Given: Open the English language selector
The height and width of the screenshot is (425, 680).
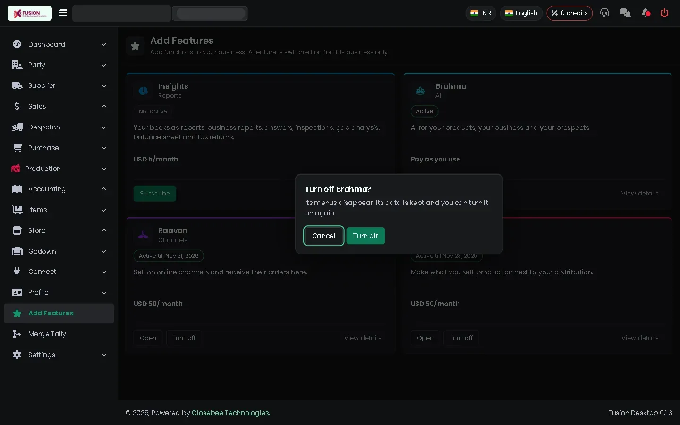Looking at the screenshot, I should click(521, 13).
